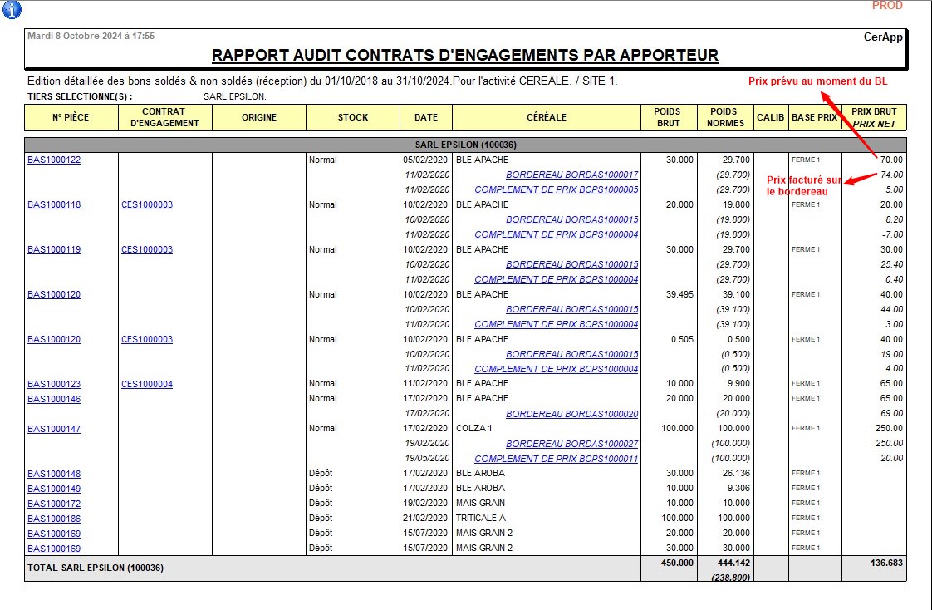
Task: Open TRITICALE piece BAS1000186
Action: coord(54,519)
